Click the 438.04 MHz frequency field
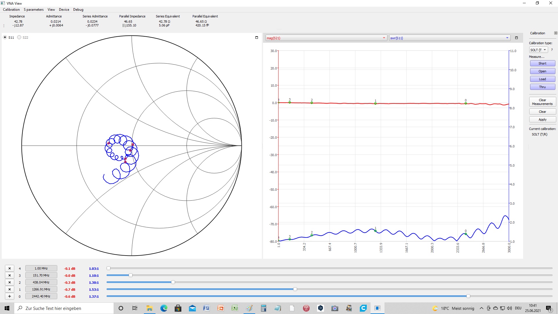 click(x=41, y=282)
